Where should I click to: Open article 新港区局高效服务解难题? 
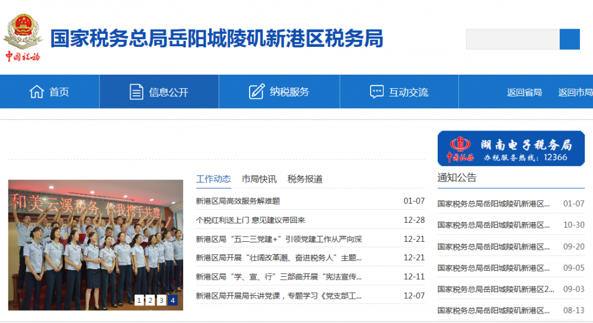click(238, 201)
